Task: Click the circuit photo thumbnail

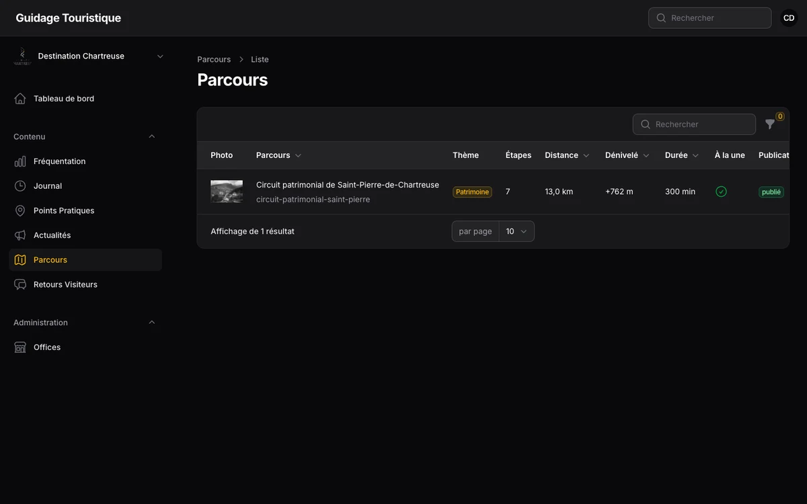Action: click(227, 192)
